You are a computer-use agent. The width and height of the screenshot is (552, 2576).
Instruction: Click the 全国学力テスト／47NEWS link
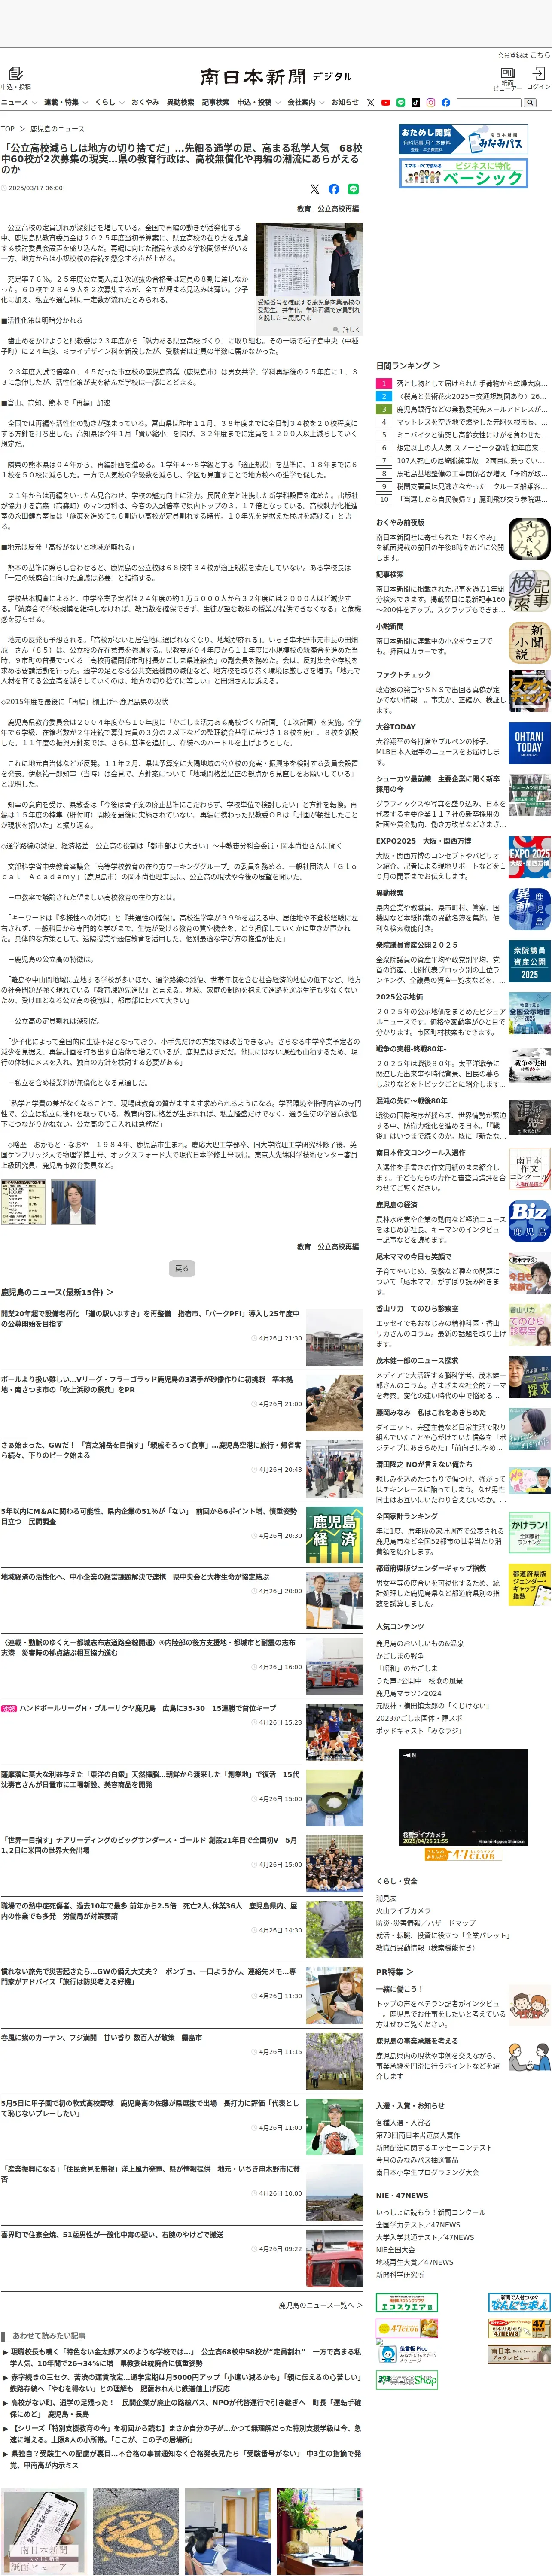coord(418,2224)
